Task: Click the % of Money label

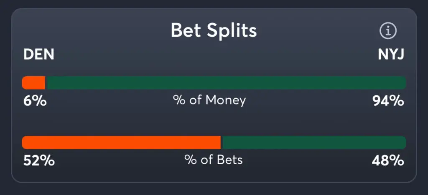Action: [x=209, y=100]
